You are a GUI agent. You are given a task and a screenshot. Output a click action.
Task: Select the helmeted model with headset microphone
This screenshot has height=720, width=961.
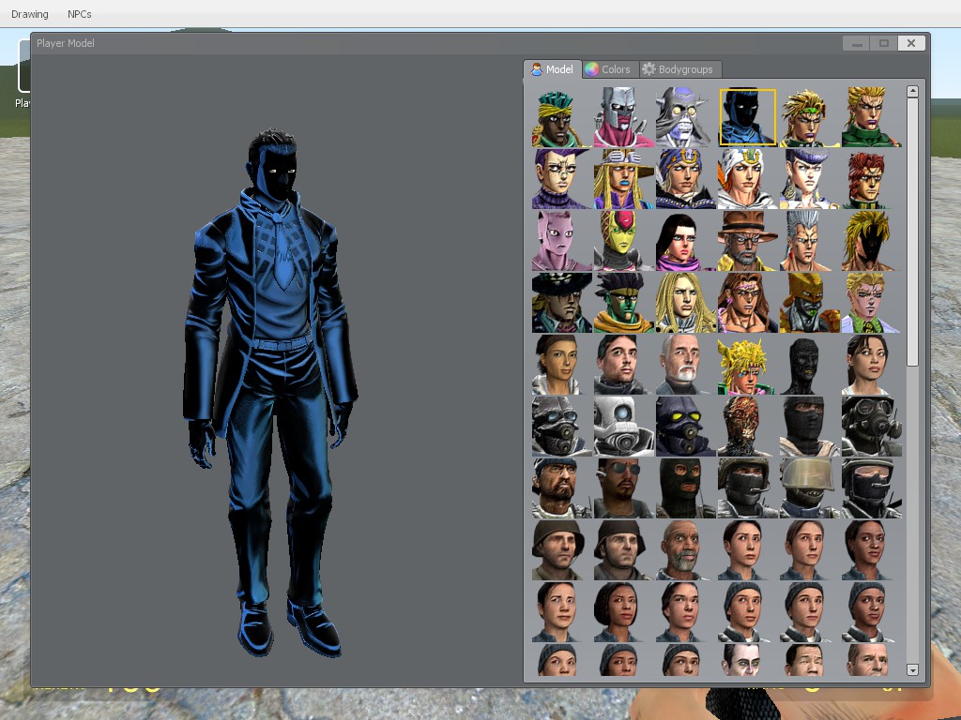748,488
